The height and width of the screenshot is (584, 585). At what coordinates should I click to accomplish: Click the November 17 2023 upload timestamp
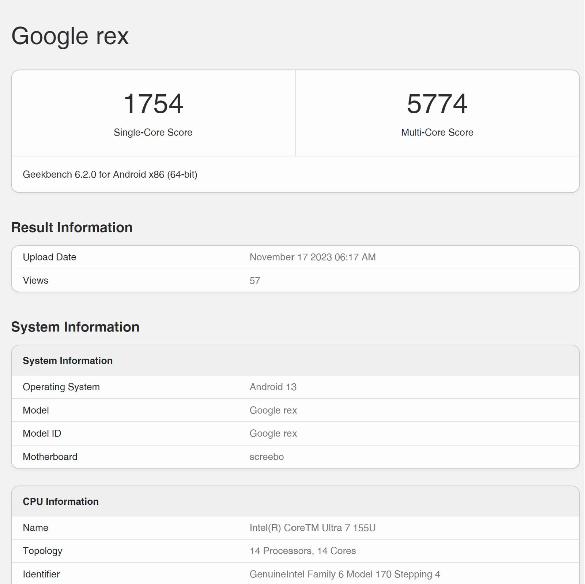[x=312, y=257]
